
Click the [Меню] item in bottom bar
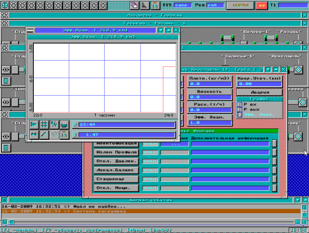point(136,230)
